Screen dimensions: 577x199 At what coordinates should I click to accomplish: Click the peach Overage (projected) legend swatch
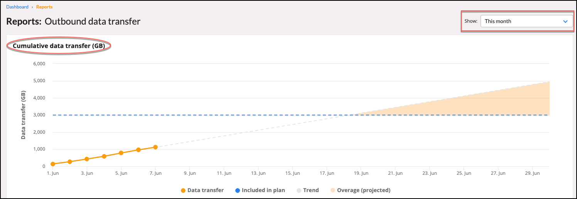(x=332, y=190)
